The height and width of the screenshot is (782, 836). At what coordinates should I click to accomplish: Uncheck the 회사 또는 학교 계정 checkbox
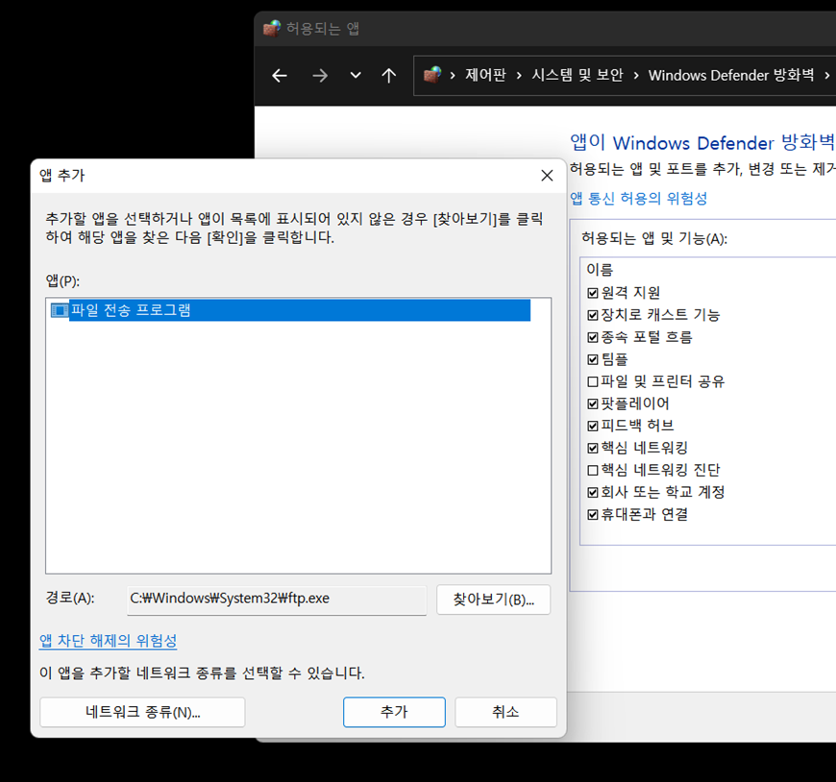coord(592,493)
